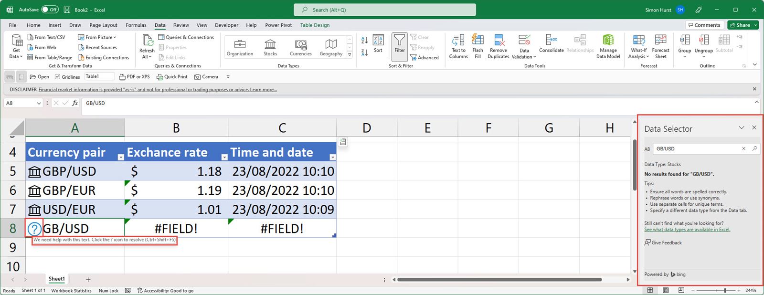Toggle the AutoSave switch

point(50,10)
